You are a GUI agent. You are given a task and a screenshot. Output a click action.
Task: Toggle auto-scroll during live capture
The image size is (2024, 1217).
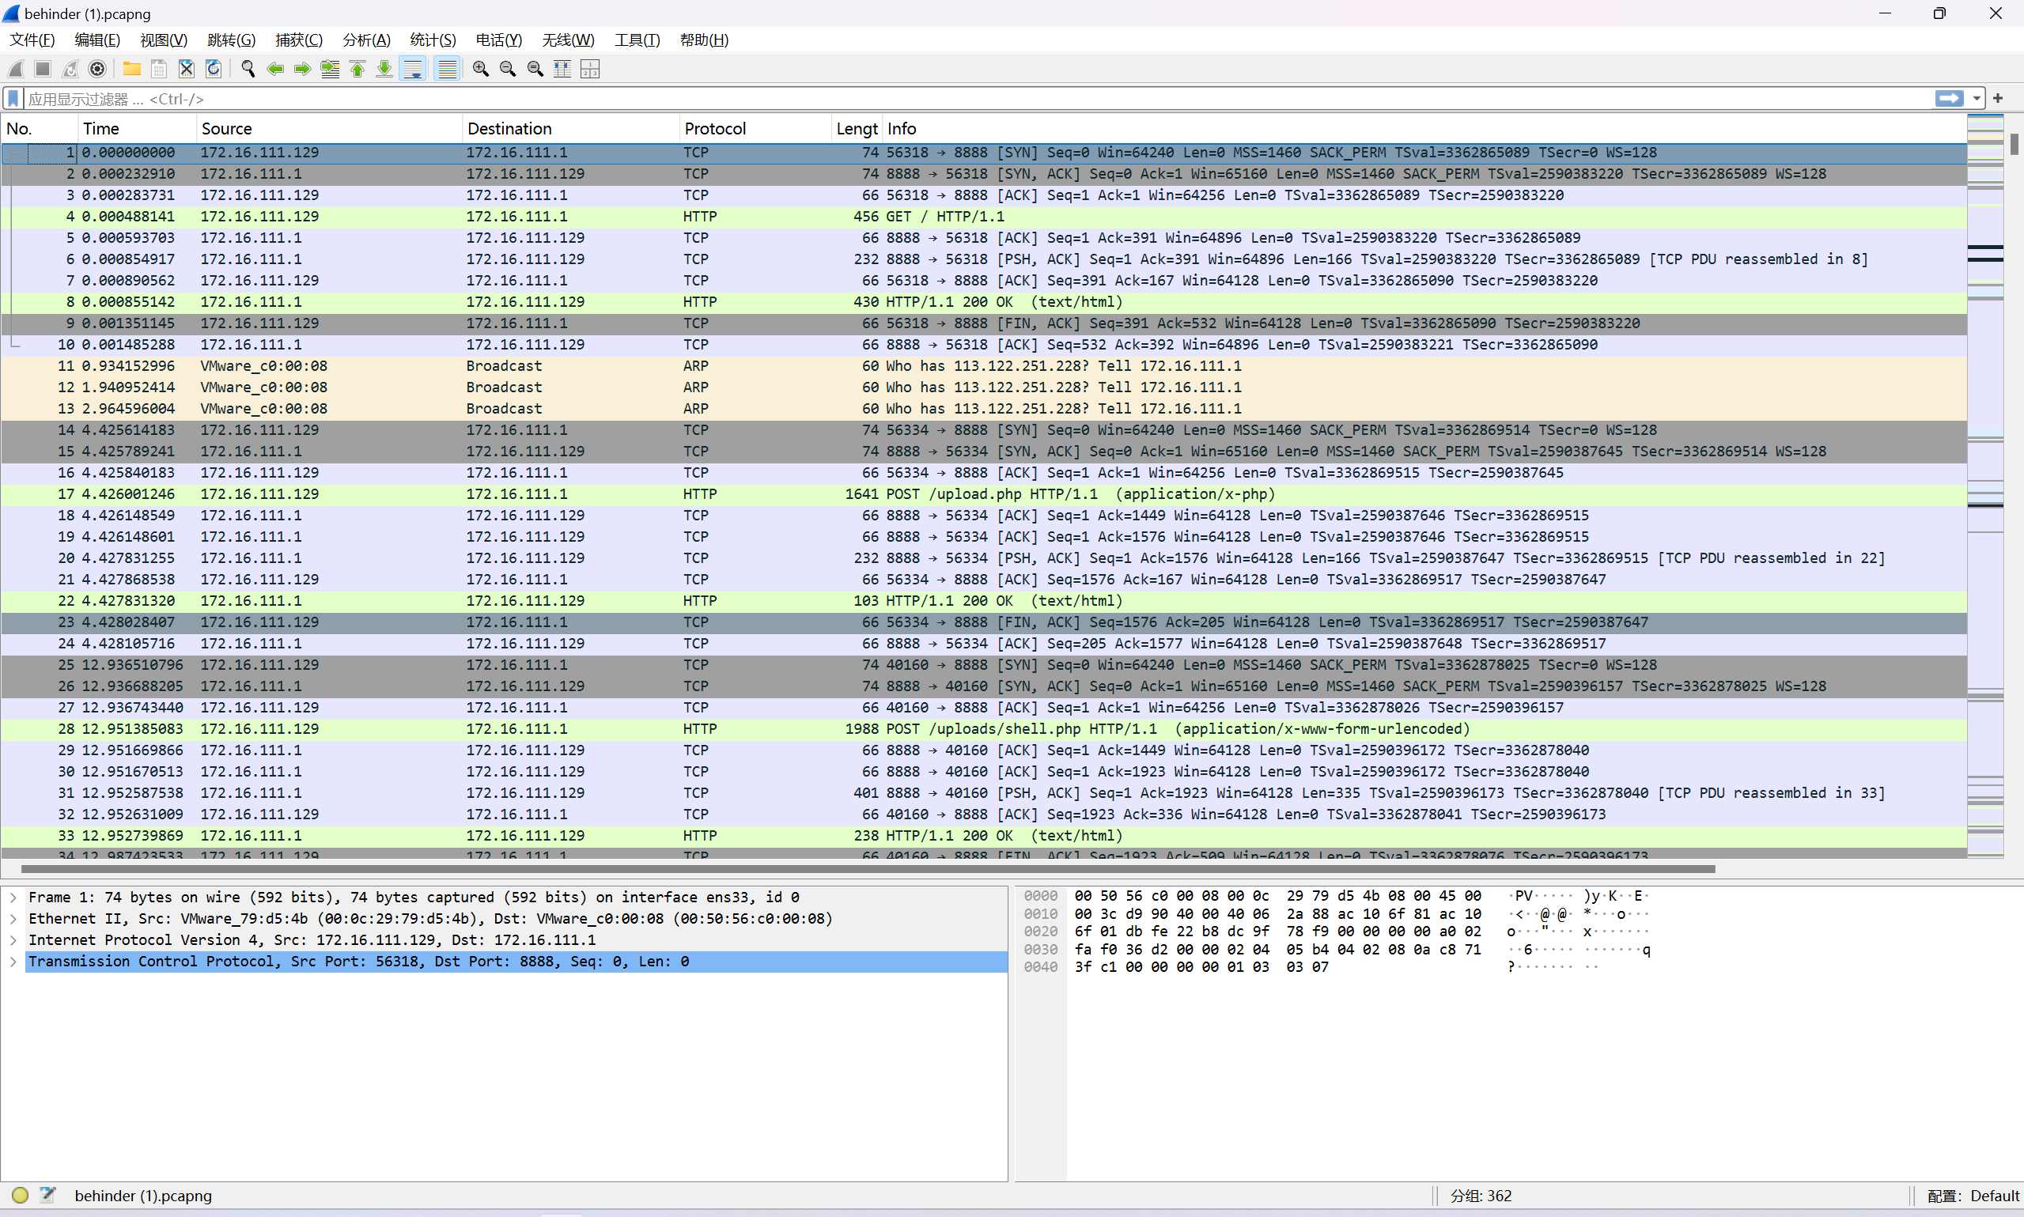414,69
